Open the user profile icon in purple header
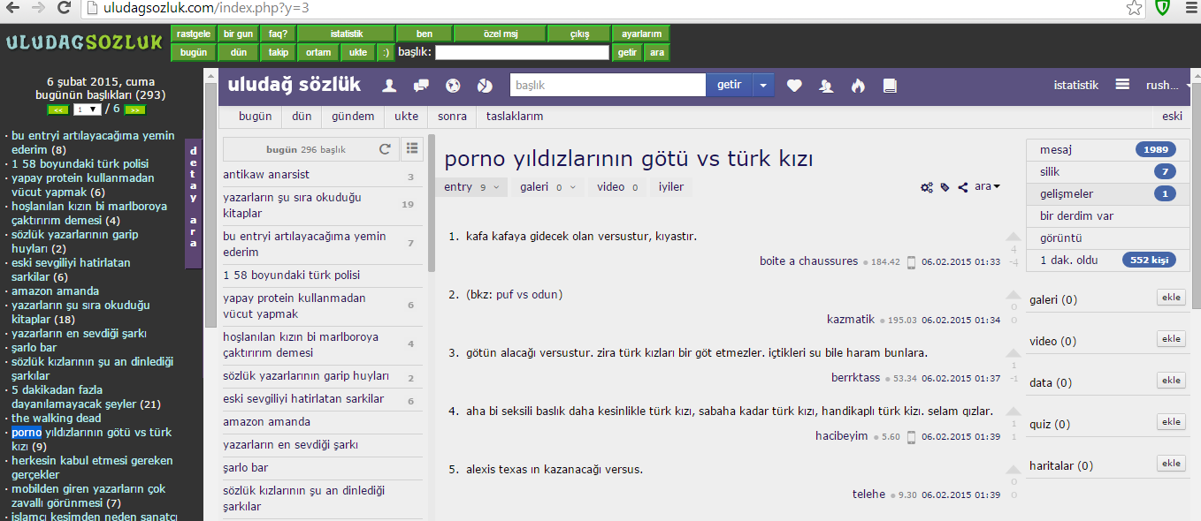Viewport: 1201px width, 521px height. (x=388, y=86)
